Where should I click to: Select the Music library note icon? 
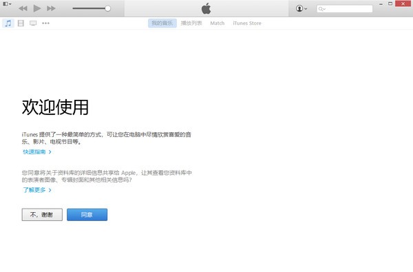8,23
